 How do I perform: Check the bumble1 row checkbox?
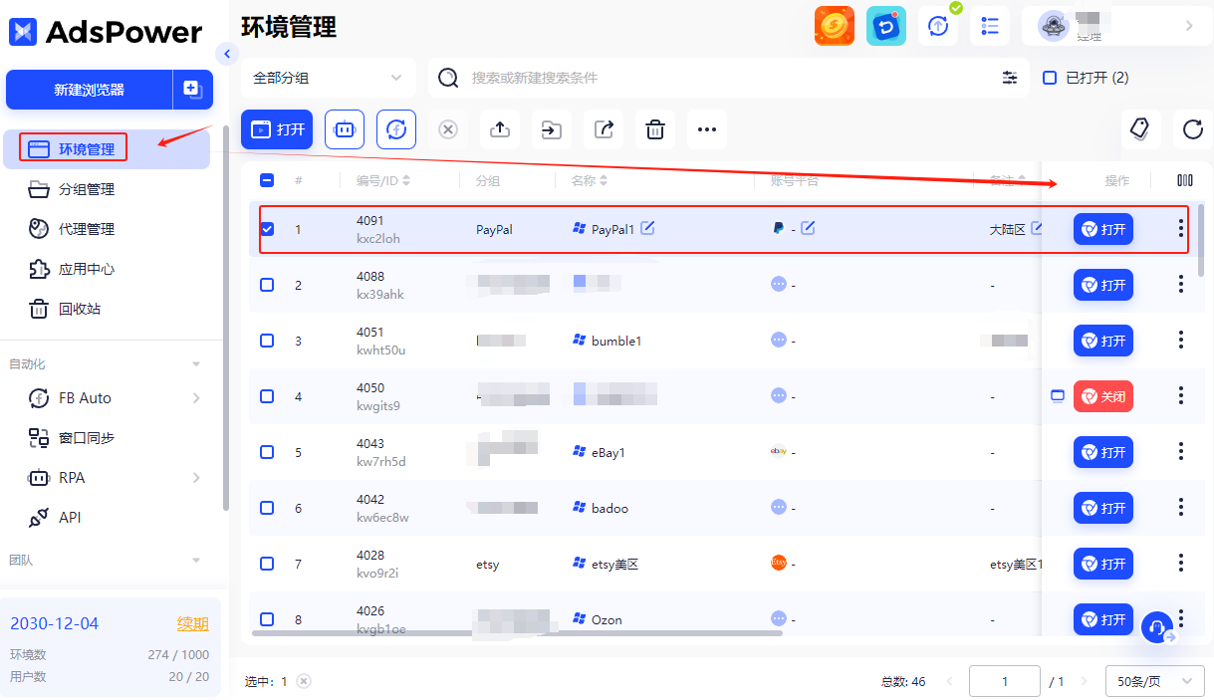tap(267, 341)
